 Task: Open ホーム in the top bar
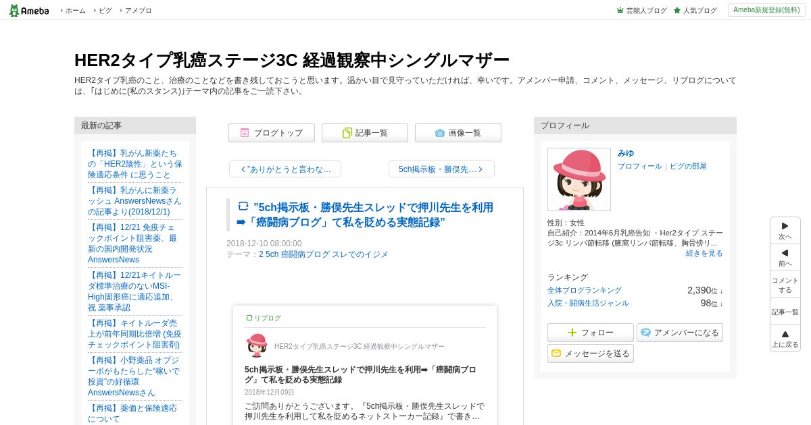(75, 11)
